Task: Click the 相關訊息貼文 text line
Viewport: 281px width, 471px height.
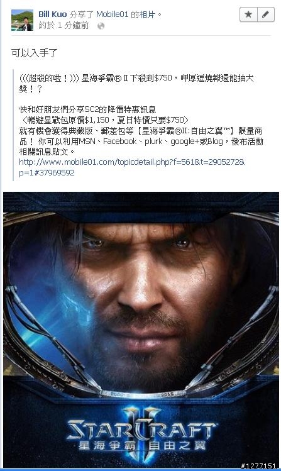Action: 47,152
